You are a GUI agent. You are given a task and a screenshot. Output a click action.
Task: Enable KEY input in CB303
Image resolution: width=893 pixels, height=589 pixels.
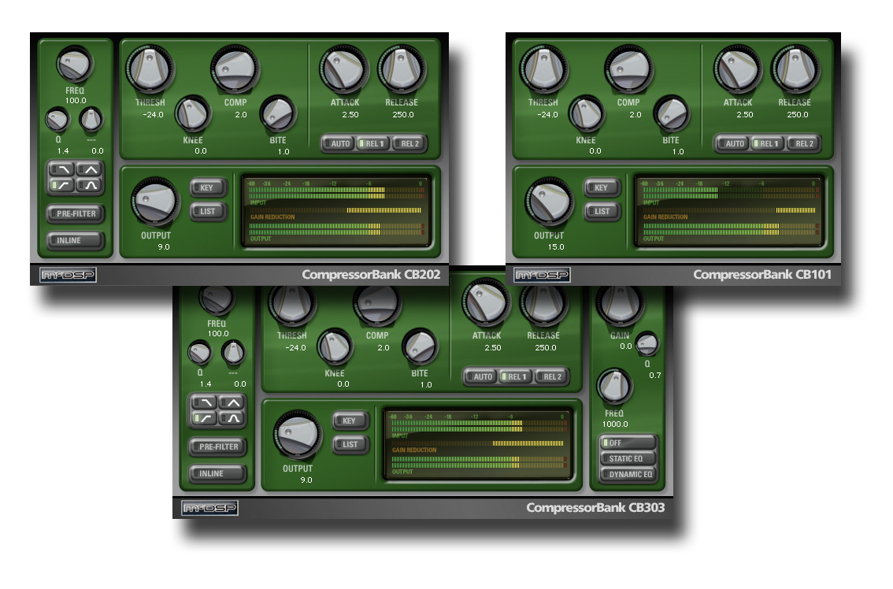(x=350, y=420)
